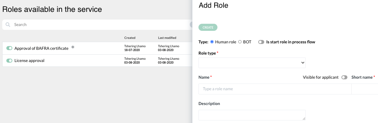The image size is (378, 123).
Task: Click the magnifier icon in the search bar
Action: [x=8, y=25]
